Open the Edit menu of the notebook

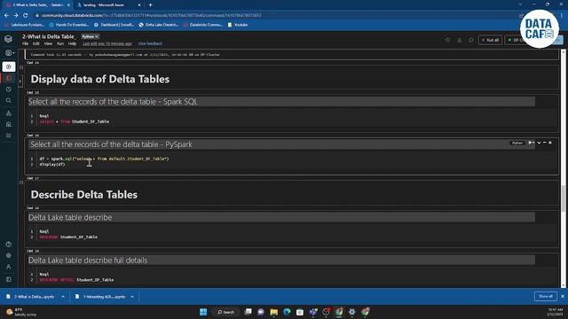tap(35, 43)
